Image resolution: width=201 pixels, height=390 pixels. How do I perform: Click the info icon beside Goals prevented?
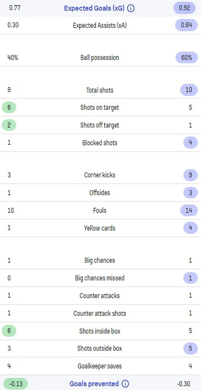tap(125, 384)
